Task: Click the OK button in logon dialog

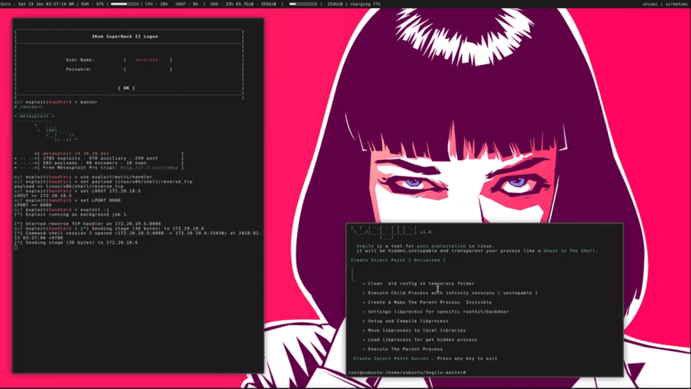Action: 126,88
